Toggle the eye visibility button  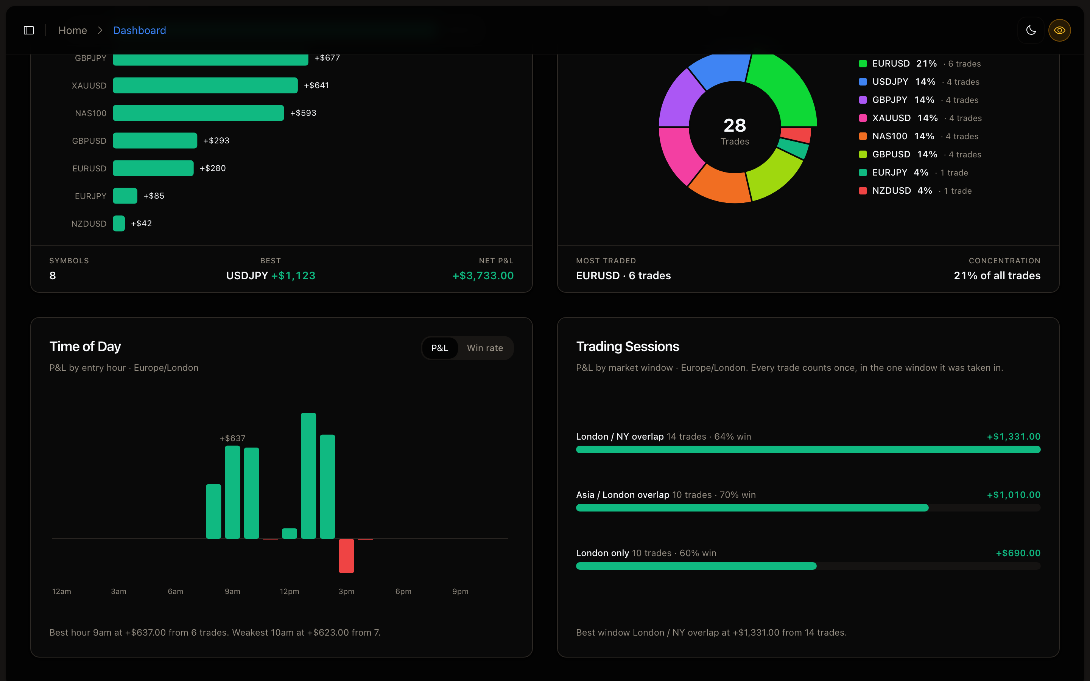(1059, 30)
